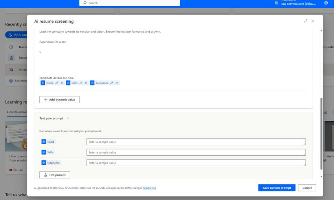
Task: Remove the Exeprience dynamic value chip
Action: click(x=117, y=83)
